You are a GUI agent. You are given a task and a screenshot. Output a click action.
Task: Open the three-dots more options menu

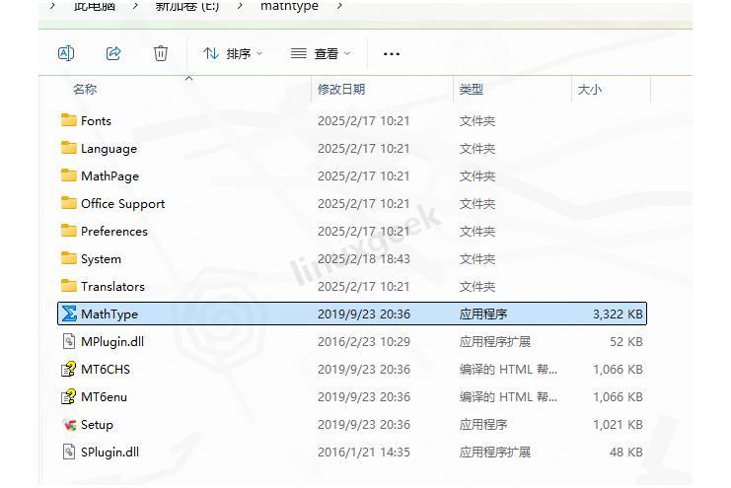pos(391,54)
